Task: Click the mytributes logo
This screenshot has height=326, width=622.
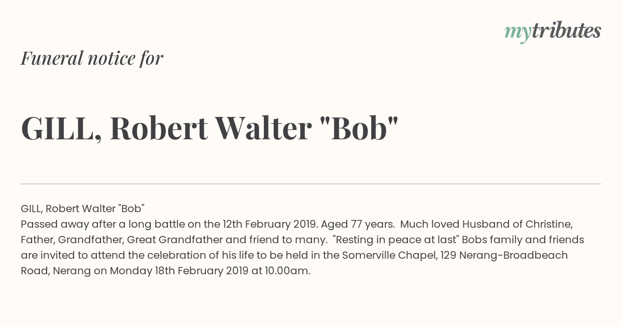Action: click(553, 32)
